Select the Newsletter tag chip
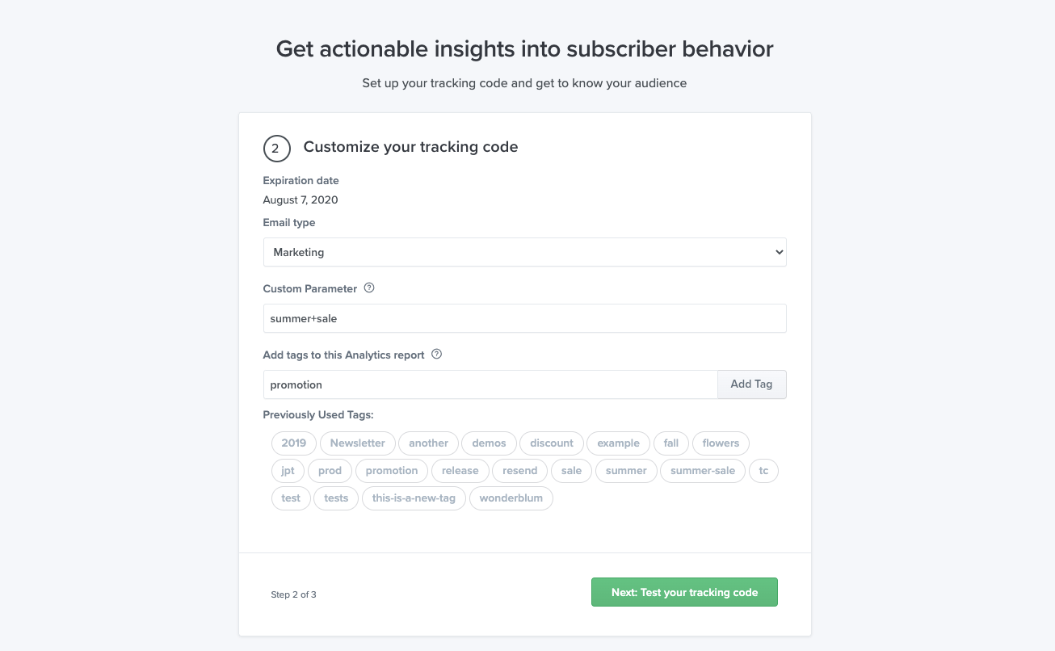Image resolution: width=1055 pixels, height=651 pixels. point(358,443)
